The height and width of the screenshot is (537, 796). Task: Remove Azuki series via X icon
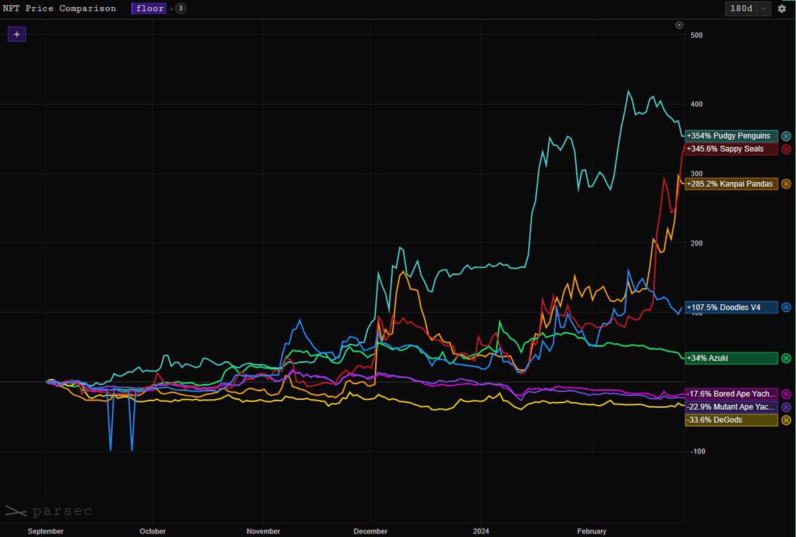pyautogui.click(x=786, y=358)
